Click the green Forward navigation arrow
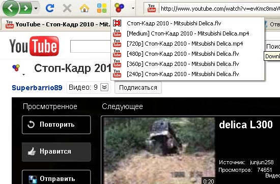Screen dimensions: 280x184 click(26, 8)
